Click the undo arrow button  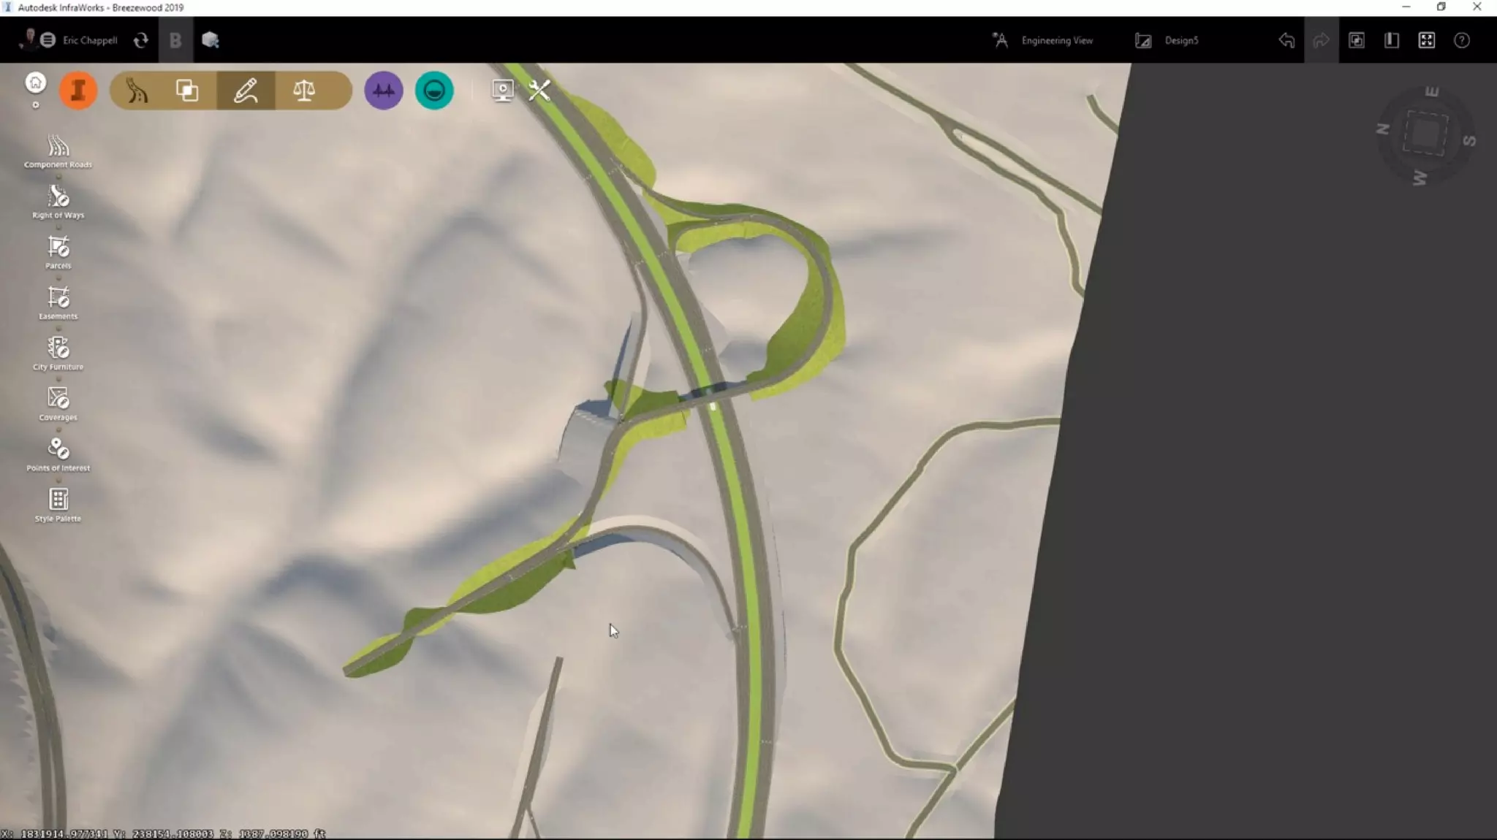click(1286, 40)
